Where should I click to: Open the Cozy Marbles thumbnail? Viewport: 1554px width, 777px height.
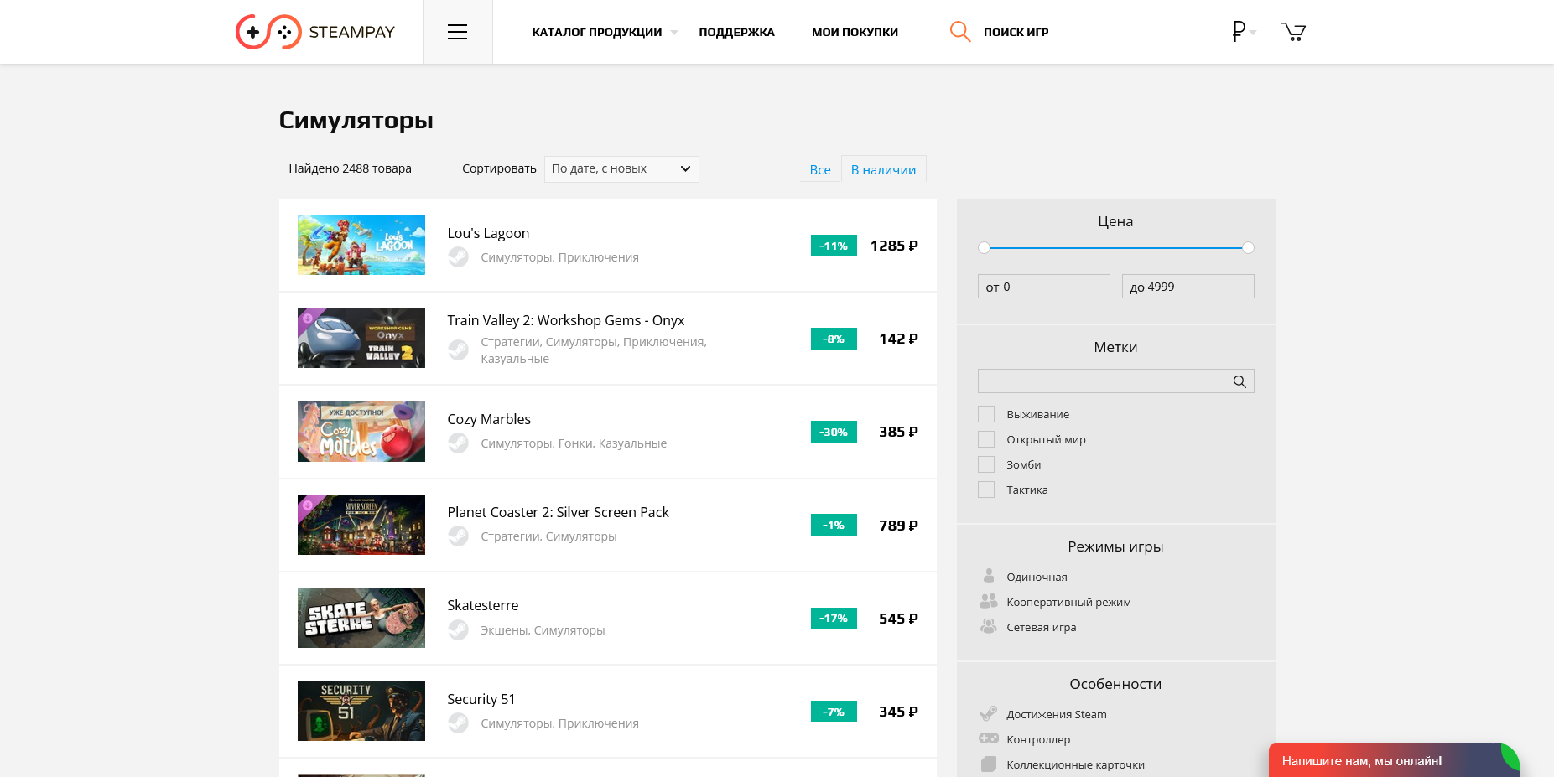[x=361, y=432]
